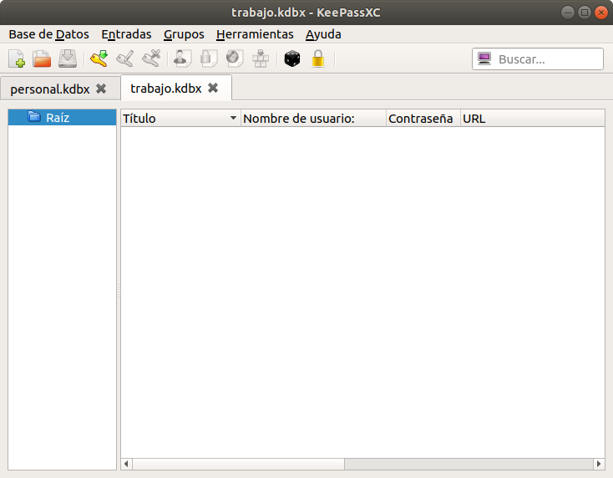Click the Delete Entry key icon
The image size is (613, 478).
coord(151,58)
